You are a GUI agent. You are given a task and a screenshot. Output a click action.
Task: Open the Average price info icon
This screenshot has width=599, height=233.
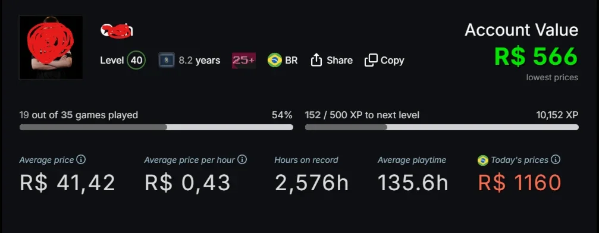coord(81,159)
